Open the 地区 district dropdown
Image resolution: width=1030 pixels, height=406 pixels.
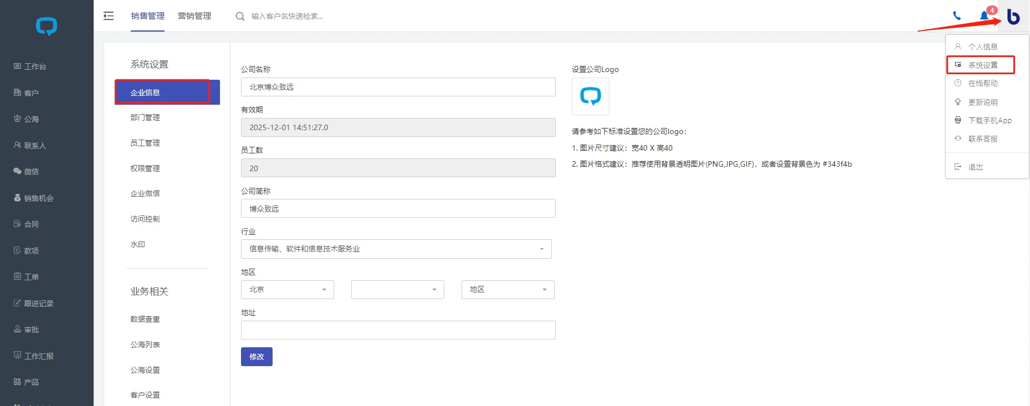508,290
